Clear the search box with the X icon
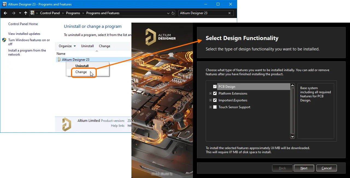350x178 pixels. [230, 13]
